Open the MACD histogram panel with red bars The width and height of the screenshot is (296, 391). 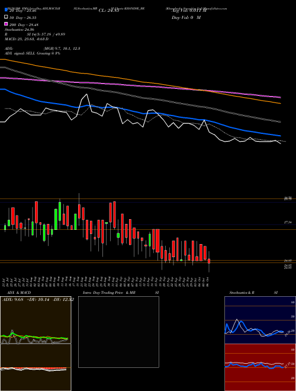point(36,367)
